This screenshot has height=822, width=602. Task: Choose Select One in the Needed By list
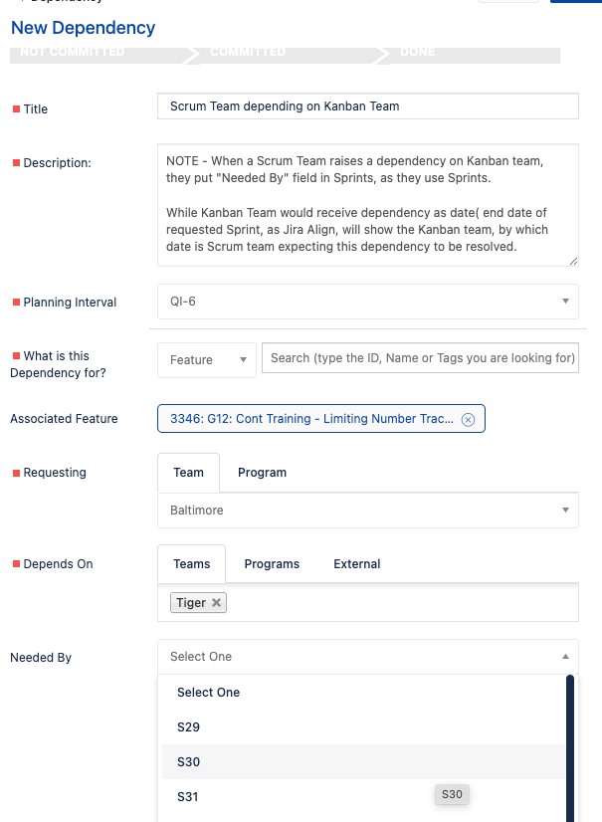coord(208,692)
